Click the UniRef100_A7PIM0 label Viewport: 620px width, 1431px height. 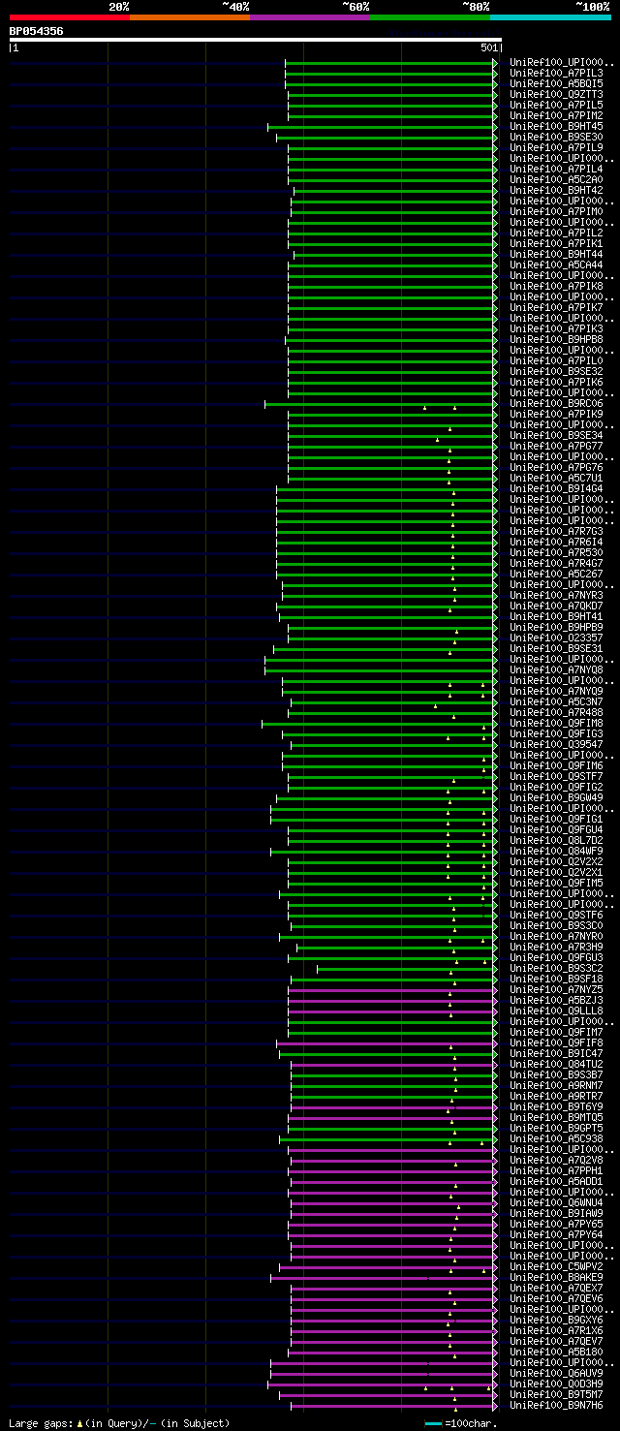(556, 211)
